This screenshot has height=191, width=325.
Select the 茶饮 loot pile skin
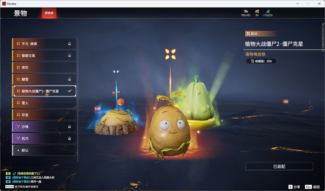[44, 67]
